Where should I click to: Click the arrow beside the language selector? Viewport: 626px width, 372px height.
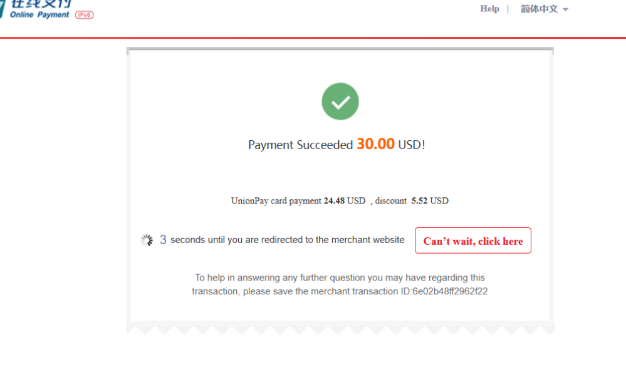(565, 9)
